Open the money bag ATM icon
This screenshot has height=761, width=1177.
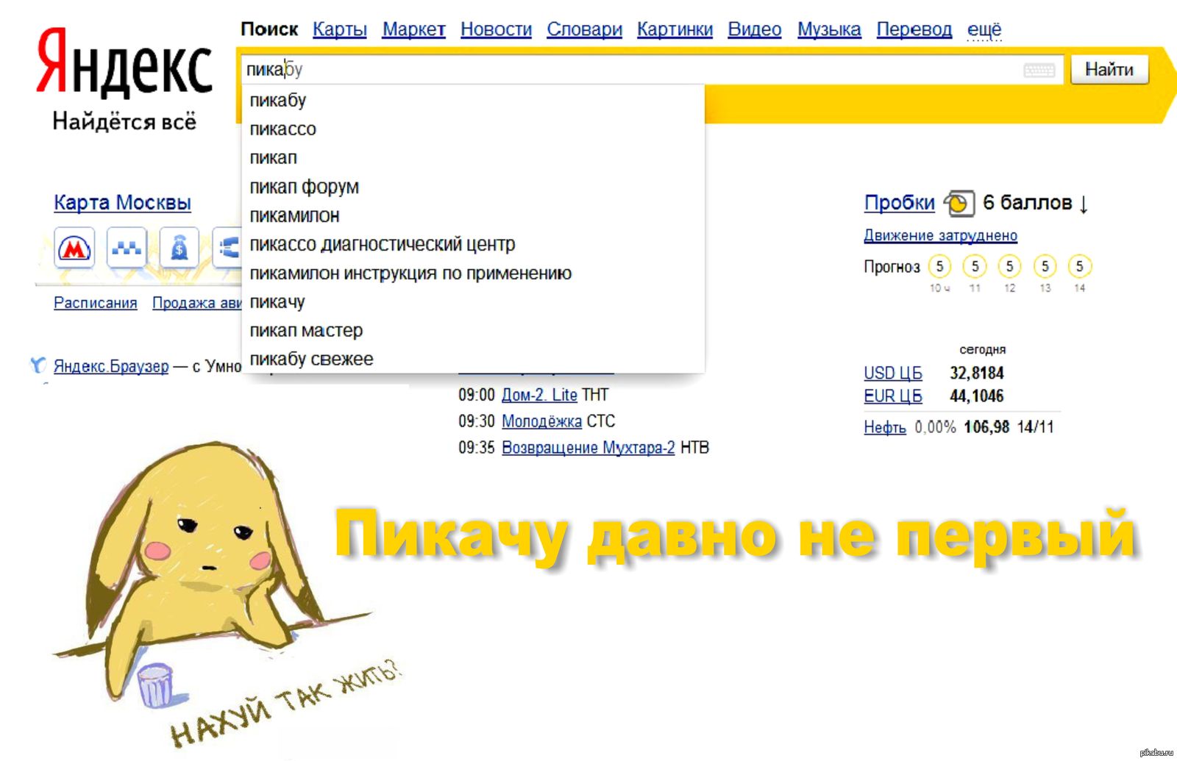tap(179, 249)
